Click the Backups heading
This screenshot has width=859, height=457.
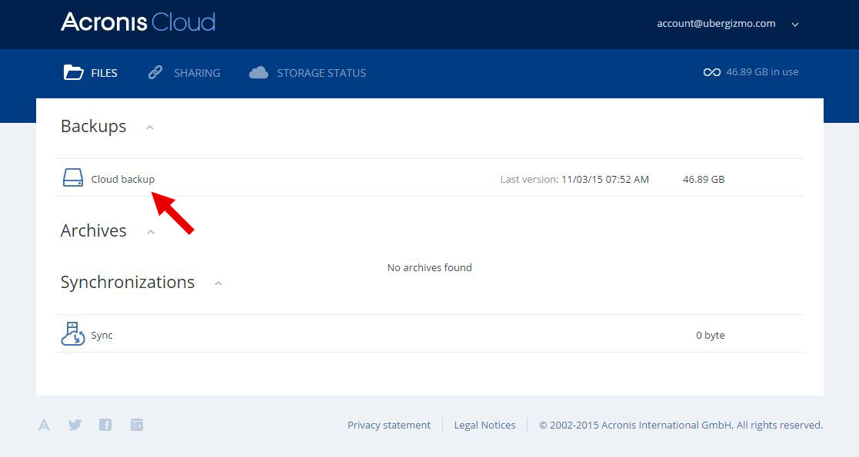click(94, 127)
